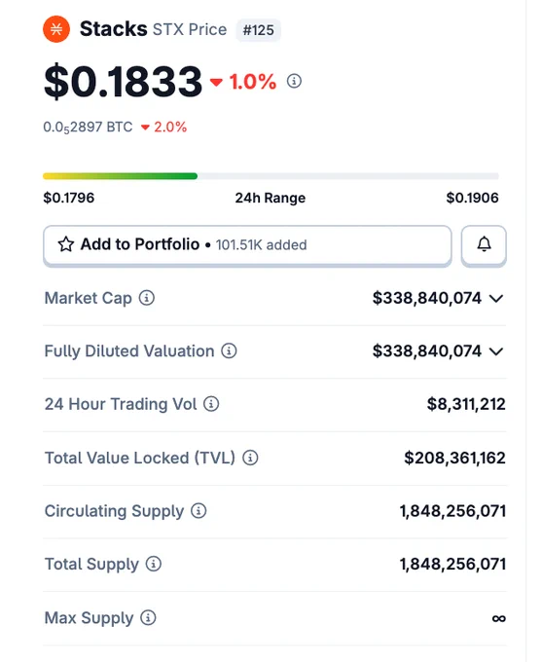Expand Fully Diluted Valuation chevron
The image size is (542, 662).
[496, 351]
